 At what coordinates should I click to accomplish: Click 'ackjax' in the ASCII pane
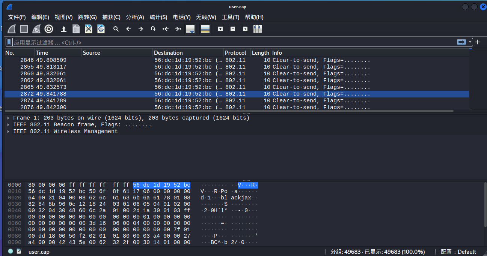(241, 198)
